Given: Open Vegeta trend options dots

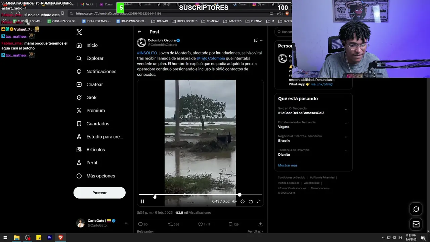Looking at the screenshot, I should click(347, 123).
